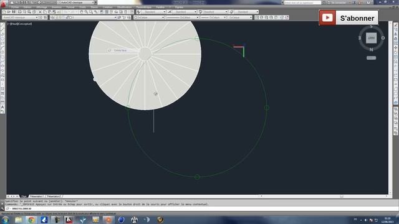Select the Pan realtime hand tool
This screenshot has width=399, height=224.
(82, 12)
